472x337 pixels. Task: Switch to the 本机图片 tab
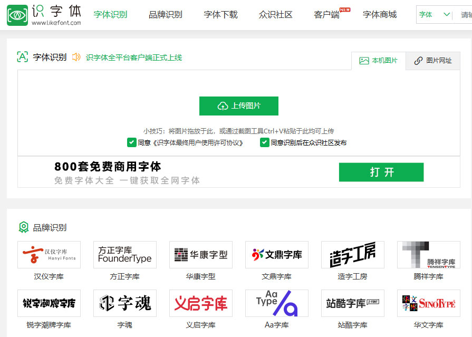click(378, 61)
